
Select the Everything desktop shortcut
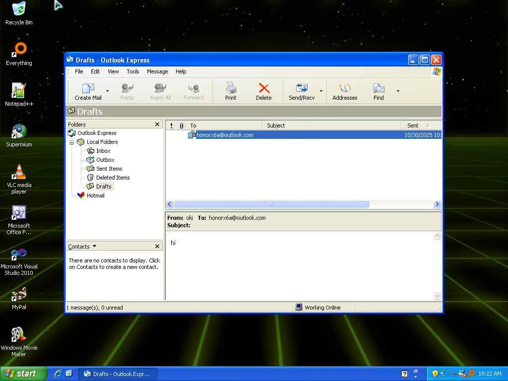[x=19, y=54]
